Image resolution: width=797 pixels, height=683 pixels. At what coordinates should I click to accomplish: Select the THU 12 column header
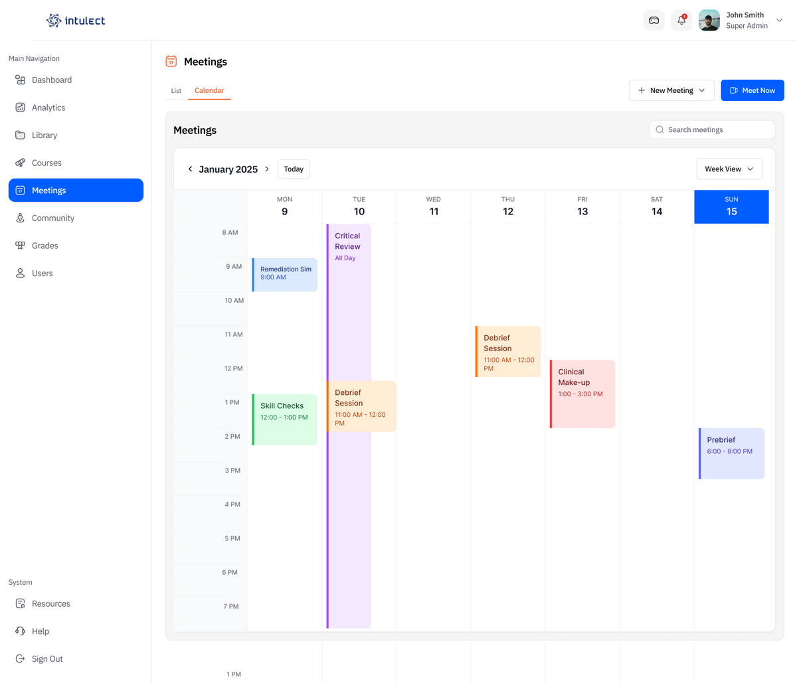(x=508, y=206)
